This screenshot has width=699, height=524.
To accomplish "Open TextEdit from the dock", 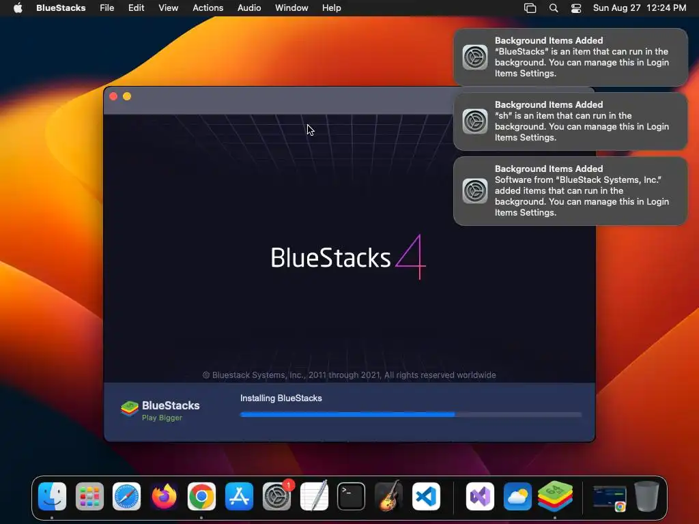I will click(x=314, y=496).
